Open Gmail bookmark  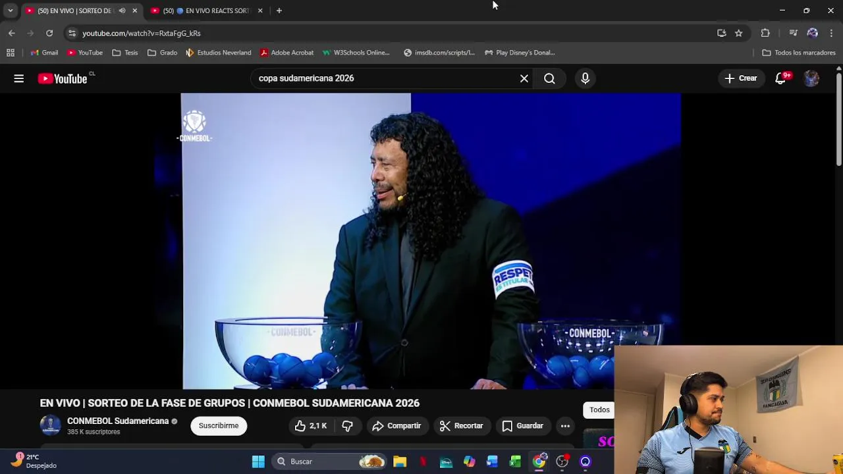point(43,53)
